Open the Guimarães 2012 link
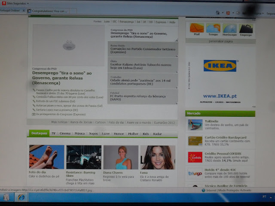This screenshot has width=275, height=206. click(x=165, y=123)
